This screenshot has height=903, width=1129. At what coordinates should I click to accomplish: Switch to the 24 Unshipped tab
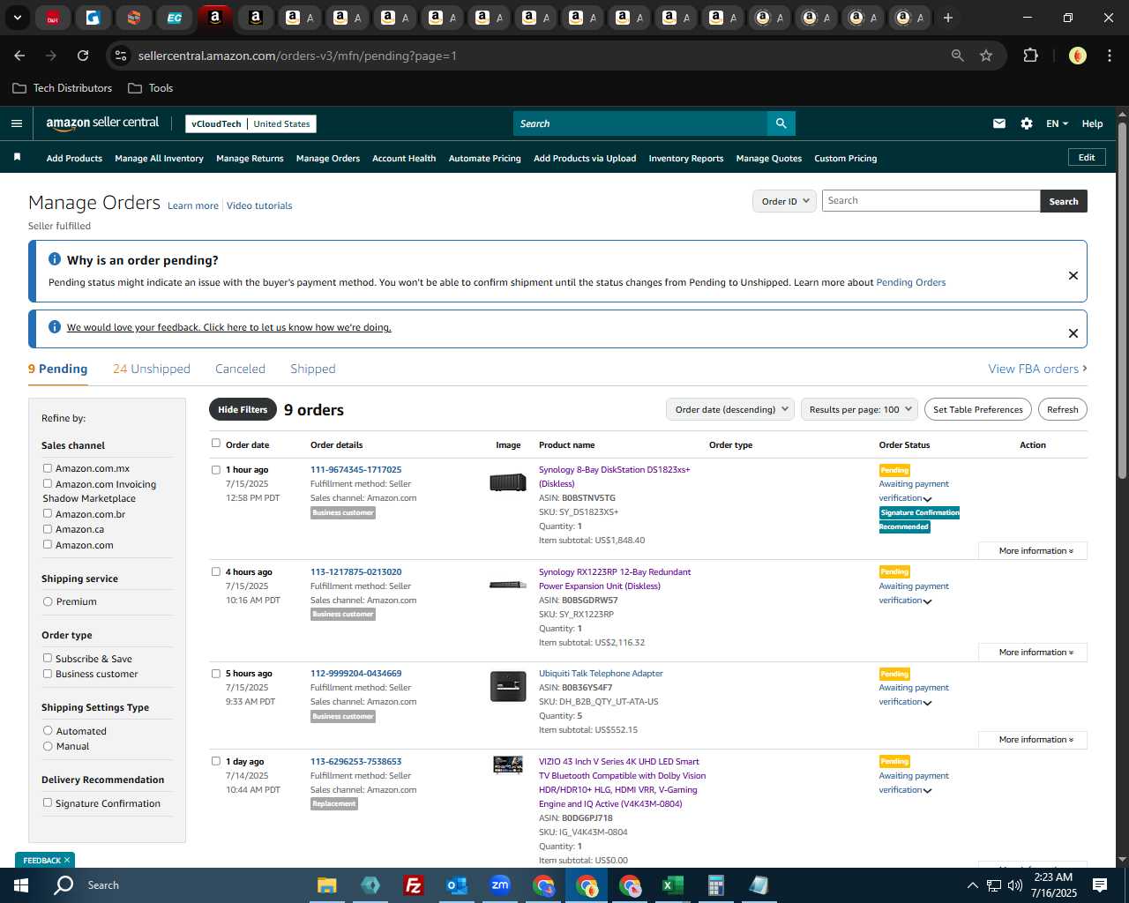[x=152, y=369]
